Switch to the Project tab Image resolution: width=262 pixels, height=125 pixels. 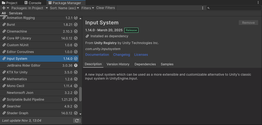point(10,3)
